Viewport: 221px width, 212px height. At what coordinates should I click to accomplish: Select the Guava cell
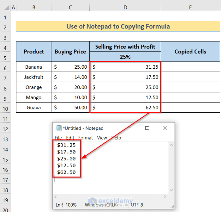[34, 108]
